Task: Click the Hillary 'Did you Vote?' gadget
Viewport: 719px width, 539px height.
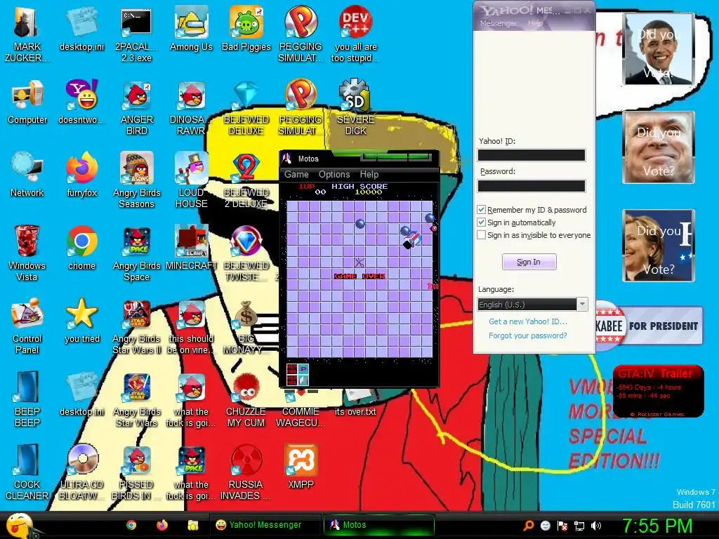Action: [659, 246]
